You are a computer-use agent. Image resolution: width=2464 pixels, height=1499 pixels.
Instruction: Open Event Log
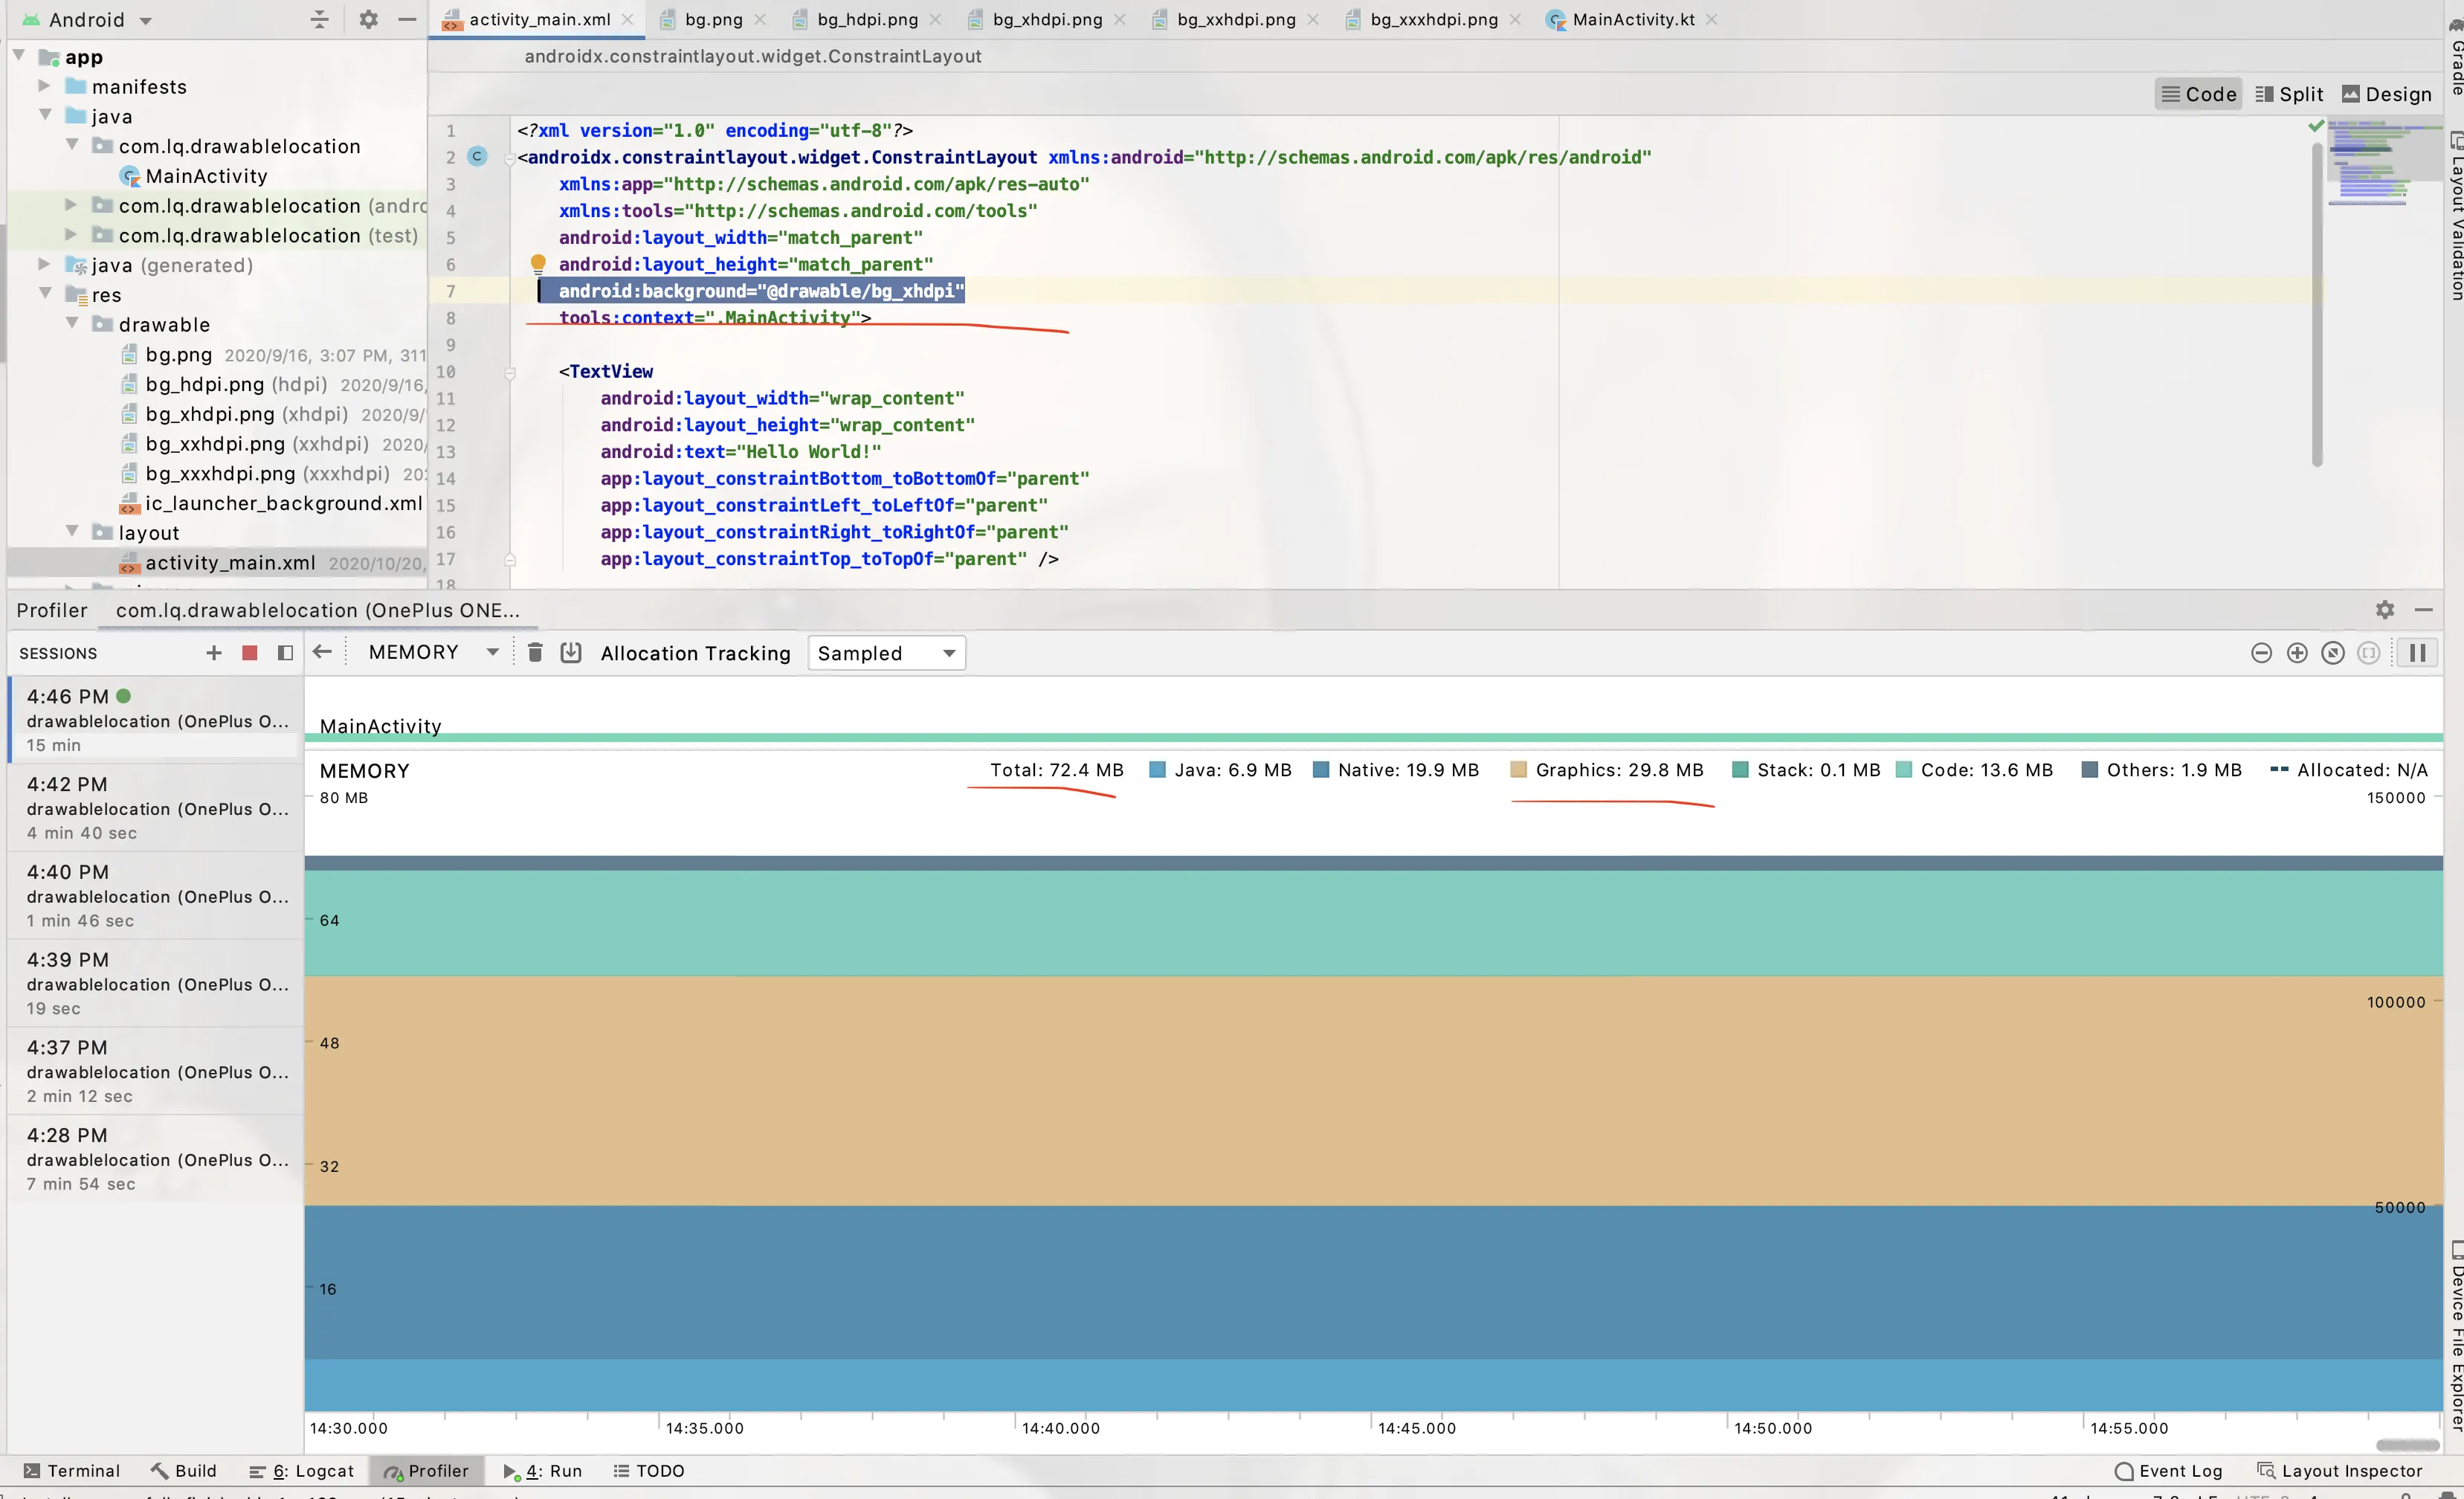pyautogui.click(x=2169, y=1470)
